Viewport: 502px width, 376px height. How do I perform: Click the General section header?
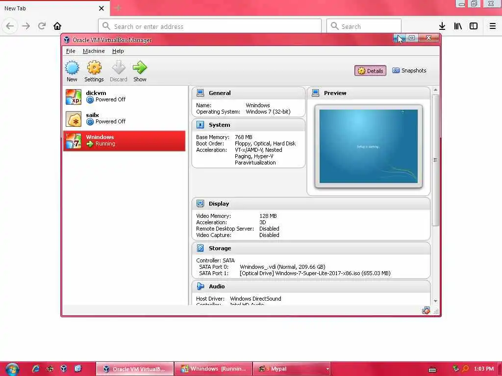pyautogui.click(x=249, y=93)
